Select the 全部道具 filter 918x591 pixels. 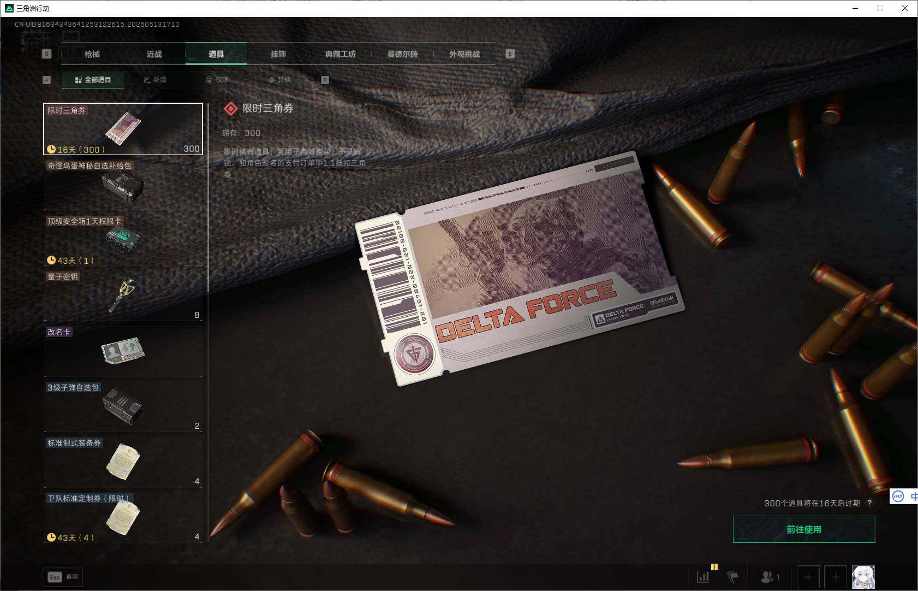click(93, 80)
